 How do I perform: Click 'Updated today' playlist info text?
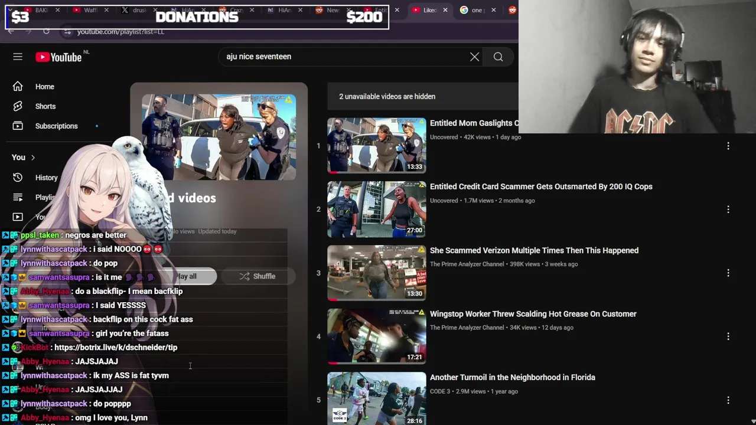pos(217,231)
